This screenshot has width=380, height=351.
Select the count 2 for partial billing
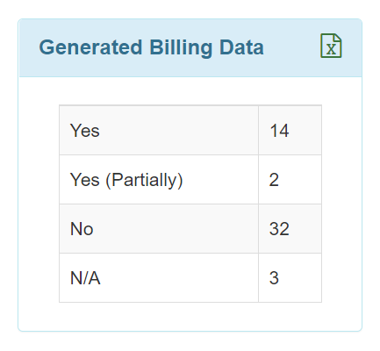coord(274,180)
